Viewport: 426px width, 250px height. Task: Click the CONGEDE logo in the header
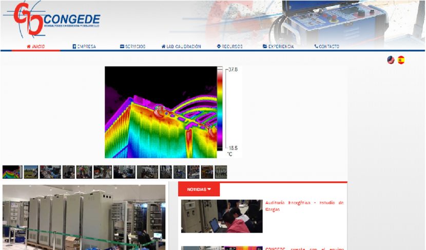51,19
